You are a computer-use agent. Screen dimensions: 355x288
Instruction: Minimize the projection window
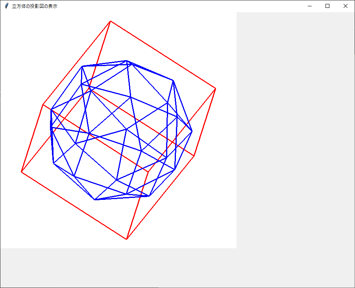coord(310,6)
